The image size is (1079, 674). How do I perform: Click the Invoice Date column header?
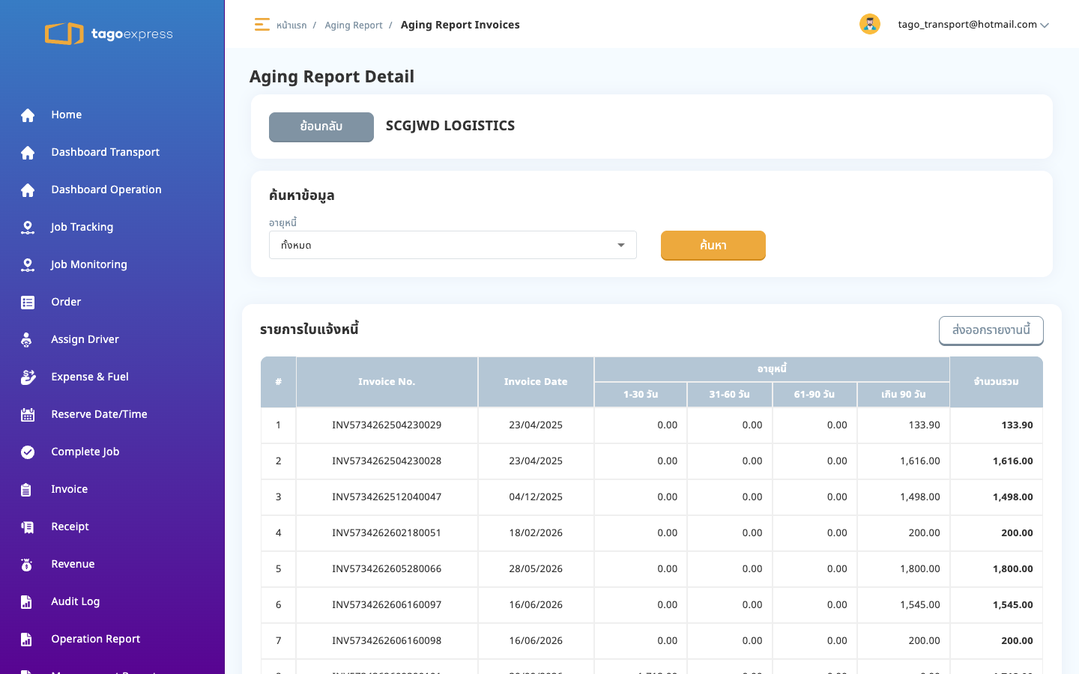tap(536, 382)
